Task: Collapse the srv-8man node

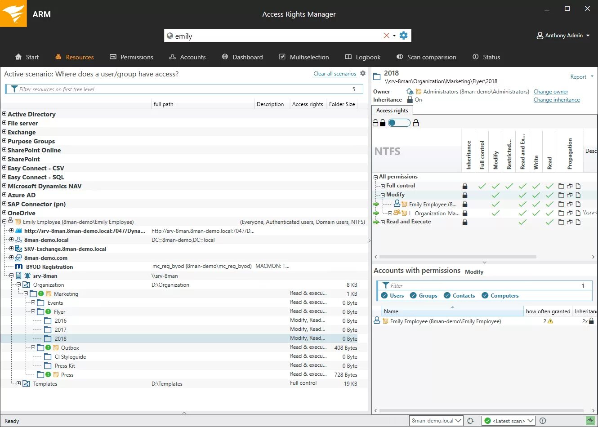Action: click(x=11, y=276)
